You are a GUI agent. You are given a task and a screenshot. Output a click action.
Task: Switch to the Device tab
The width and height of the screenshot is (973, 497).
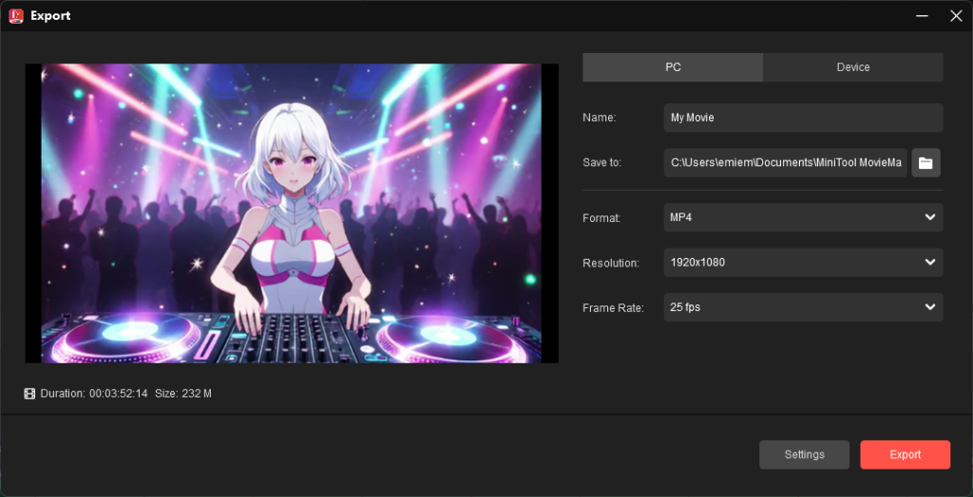(852, 67)
